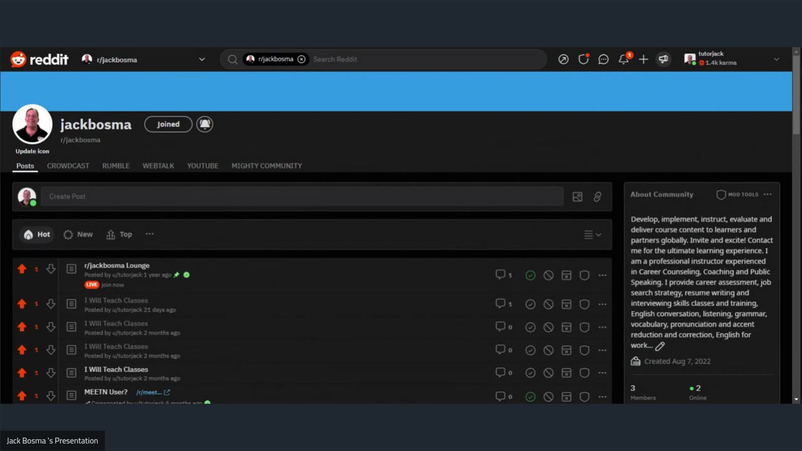
Task: Click the Advertise megaphone icon
Action: [x=663, y=60]
